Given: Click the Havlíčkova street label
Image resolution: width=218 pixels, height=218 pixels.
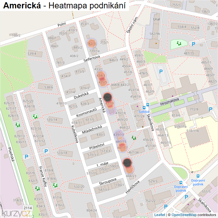Looking at the screenshot, I should (x=132, y=187).
